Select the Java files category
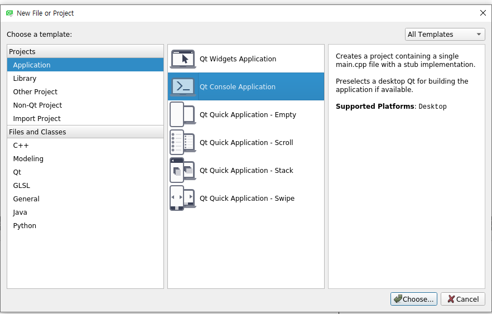 [85, 212]
